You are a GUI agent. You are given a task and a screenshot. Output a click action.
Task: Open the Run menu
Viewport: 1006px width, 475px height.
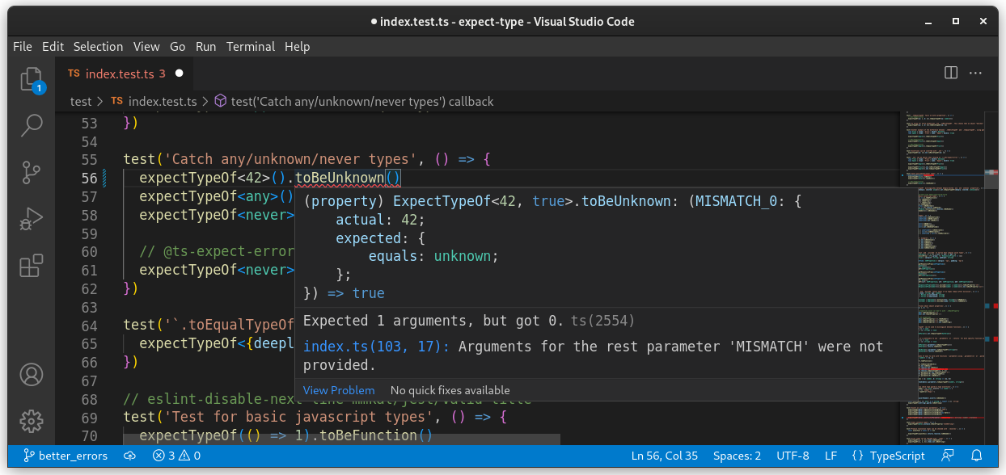[x=206, y=47]
